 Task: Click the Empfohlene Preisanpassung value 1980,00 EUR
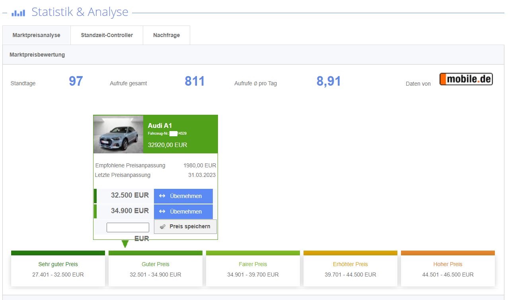tap(200, 165)
